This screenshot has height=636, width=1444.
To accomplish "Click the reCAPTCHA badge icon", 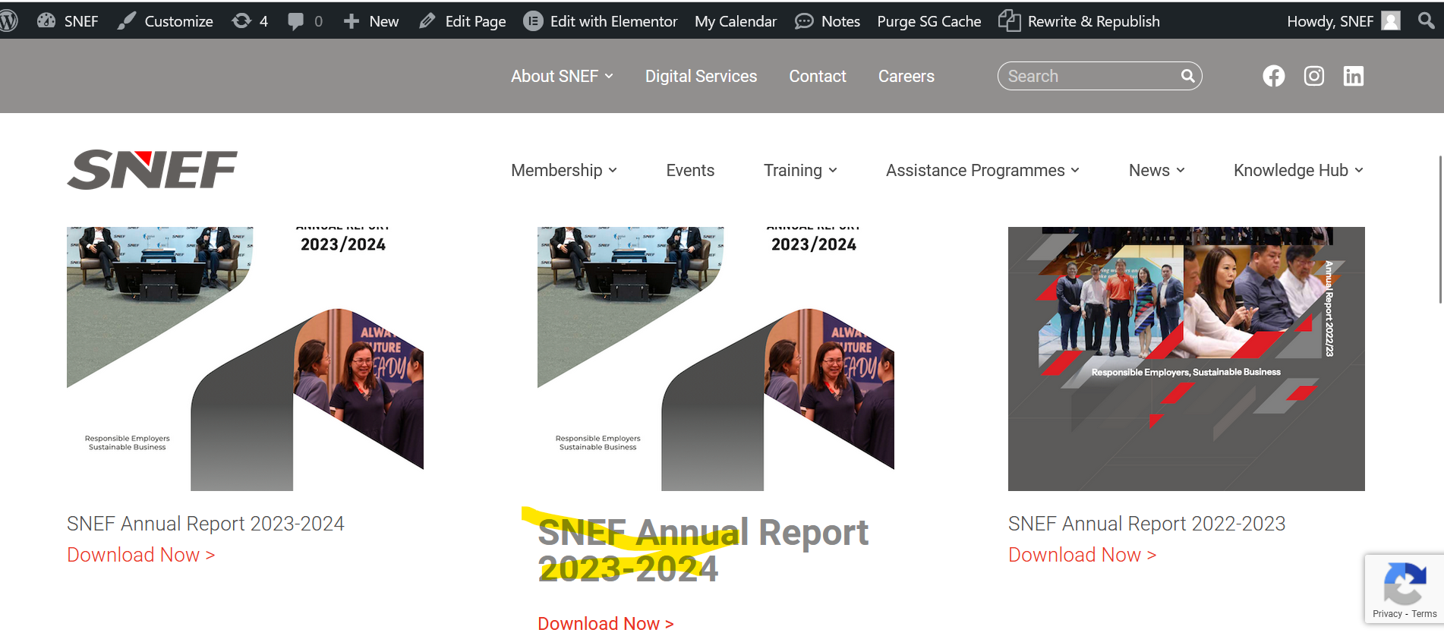I will pyautogui.click(x=1405, y=584).
